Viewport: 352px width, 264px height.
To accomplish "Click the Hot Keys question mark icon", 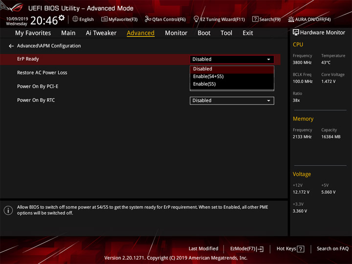I will [x=300, y=249].
